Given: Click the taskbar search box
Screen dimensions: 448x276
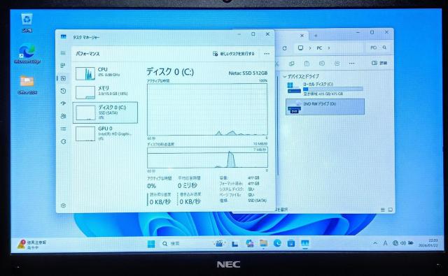Looking at the screenshot, I should (185, 243).
